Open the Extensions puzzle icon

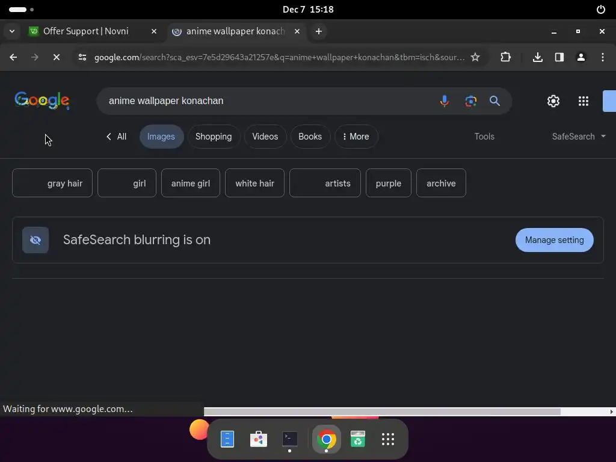[505, 57]
